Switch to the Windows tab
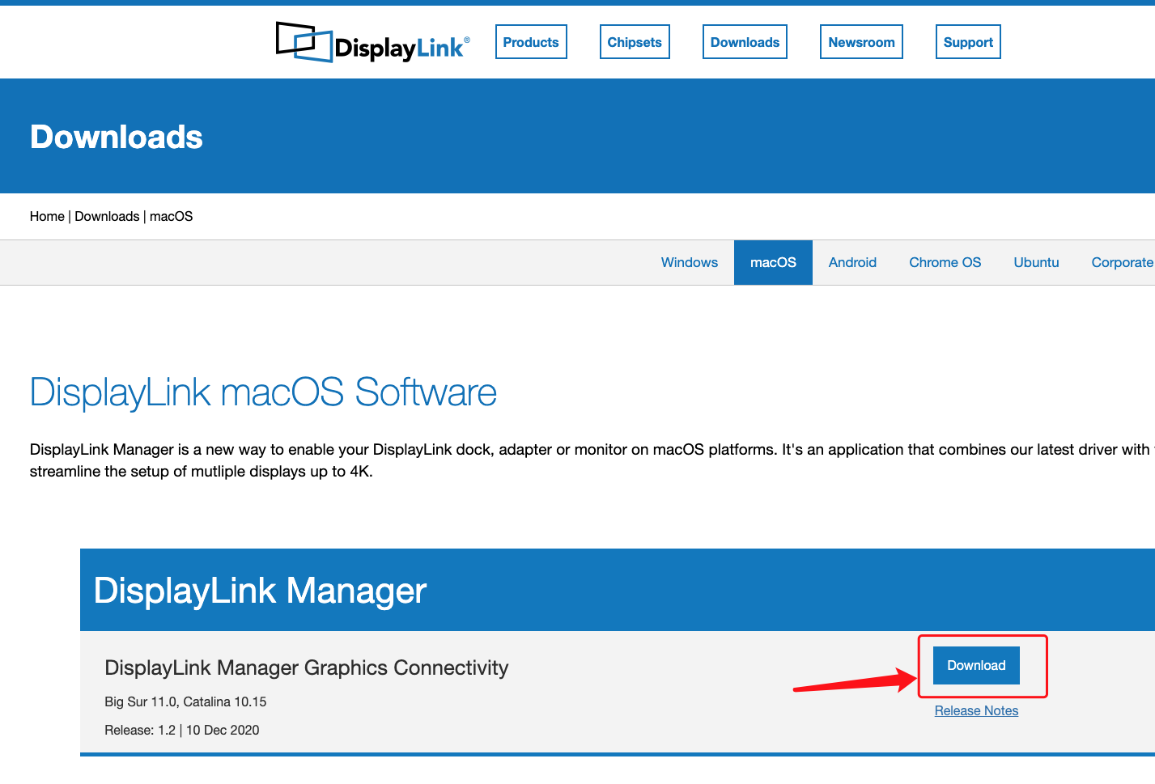 coord(690,262)
